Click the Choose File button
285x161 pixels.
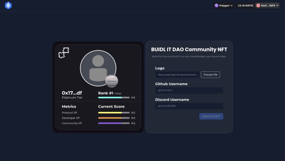pyautogui.click(x=210, y=74)
